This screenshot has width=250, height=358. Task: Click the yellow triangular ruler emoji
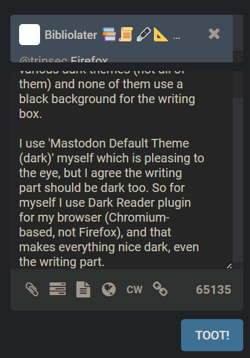pyautogui.click(x=161, y=34)
